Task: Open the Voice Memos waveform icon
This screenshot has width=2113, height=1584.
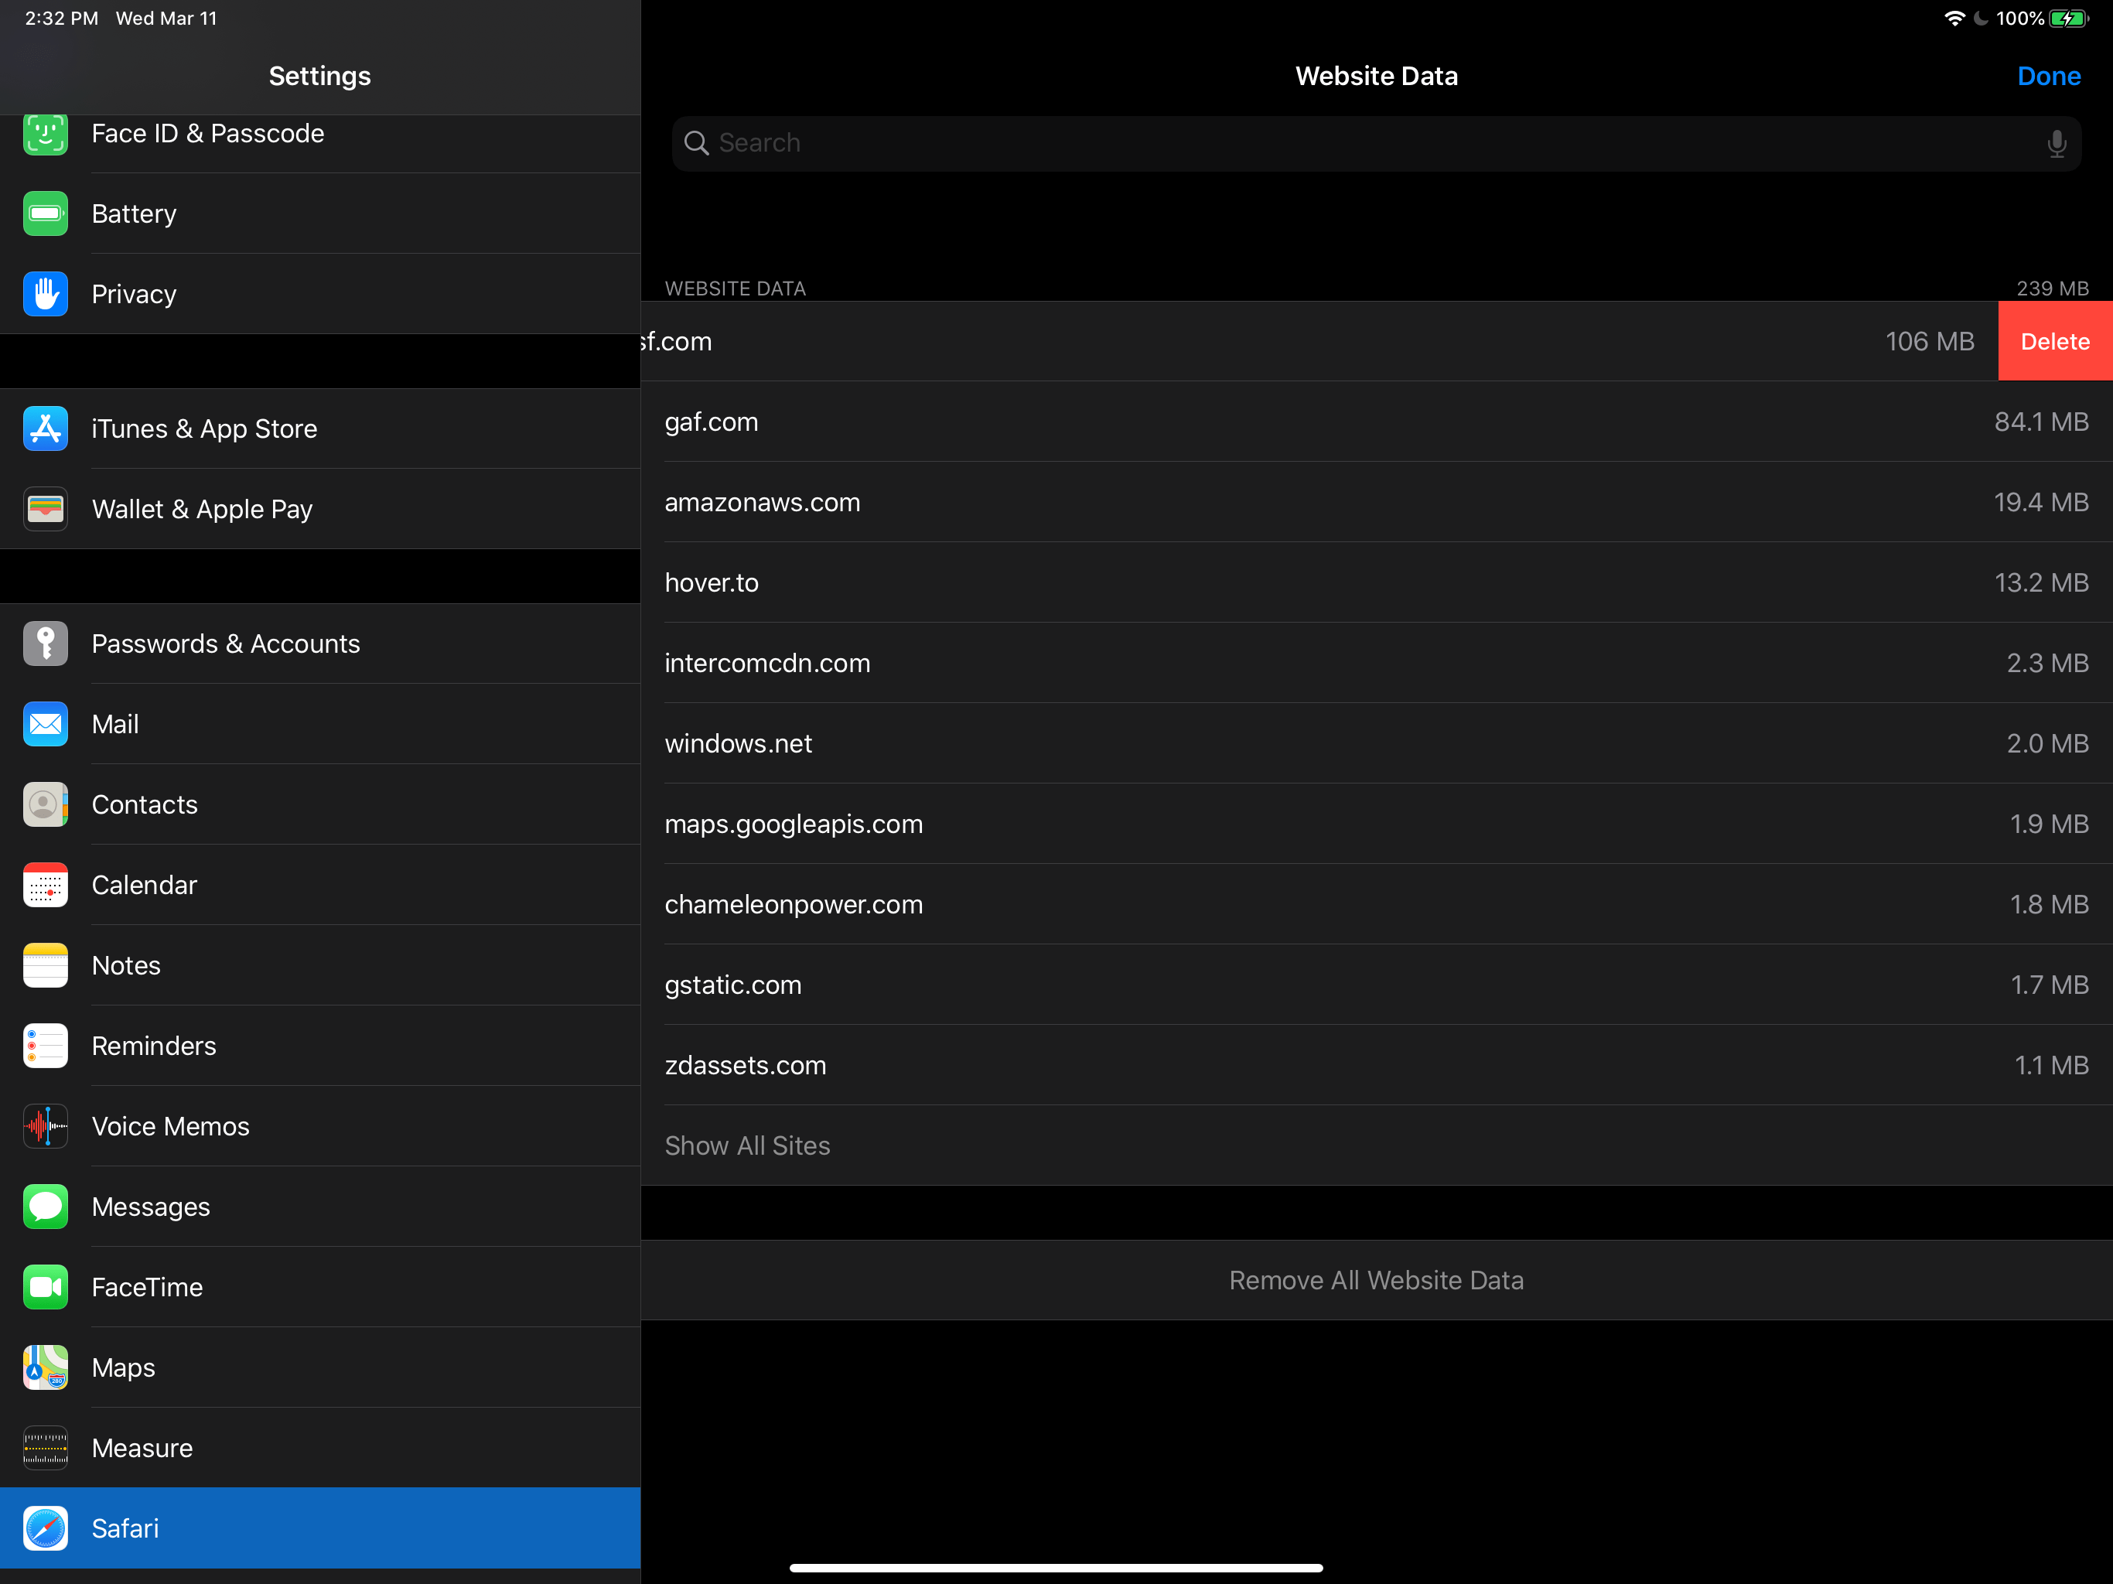Action: pyautogui.click(x=45, y=1126)
